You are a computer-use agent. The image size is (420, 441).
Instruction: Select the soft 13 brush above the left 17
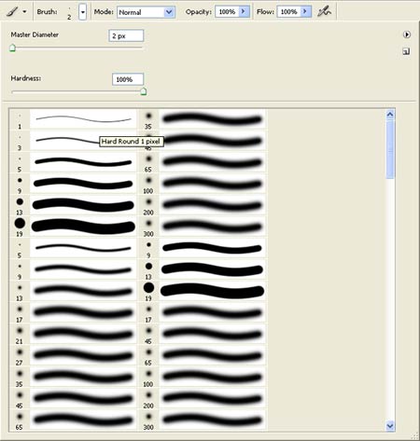(74, 291)
